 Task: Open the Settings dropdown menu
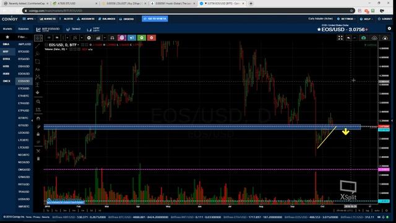pos(346,19)
